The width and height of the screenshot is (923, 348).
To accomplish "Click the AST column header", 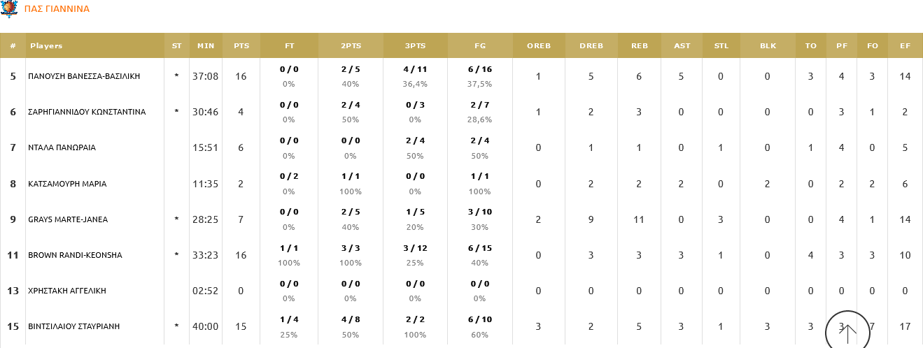I will 682,46.
